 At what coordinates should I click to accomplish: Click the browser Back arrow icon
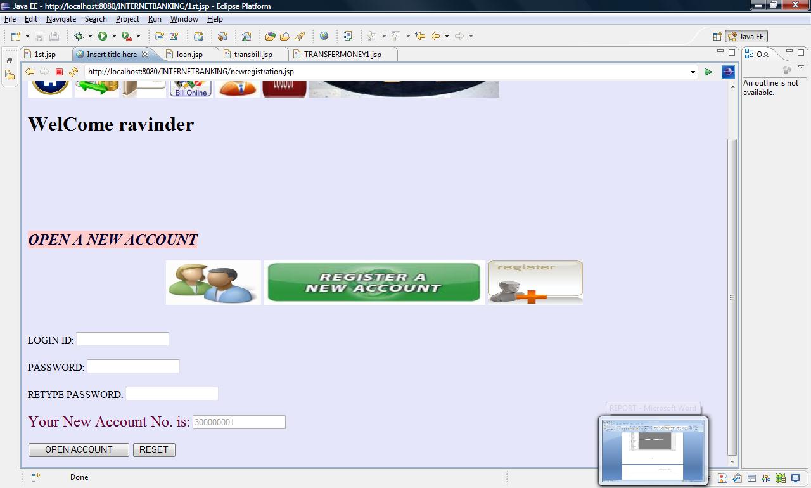30,72
